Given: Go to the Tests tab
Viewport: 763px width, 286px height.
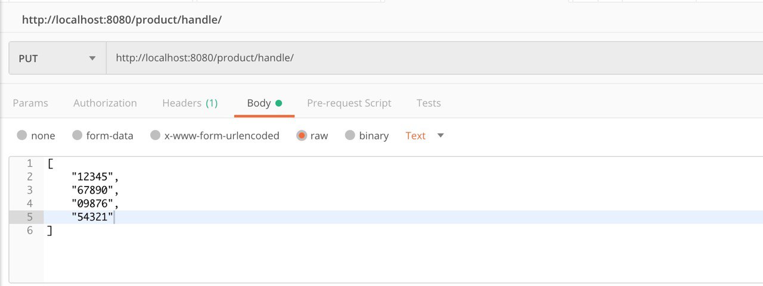Looking at the screenshot, I should [x=429, y=103].
